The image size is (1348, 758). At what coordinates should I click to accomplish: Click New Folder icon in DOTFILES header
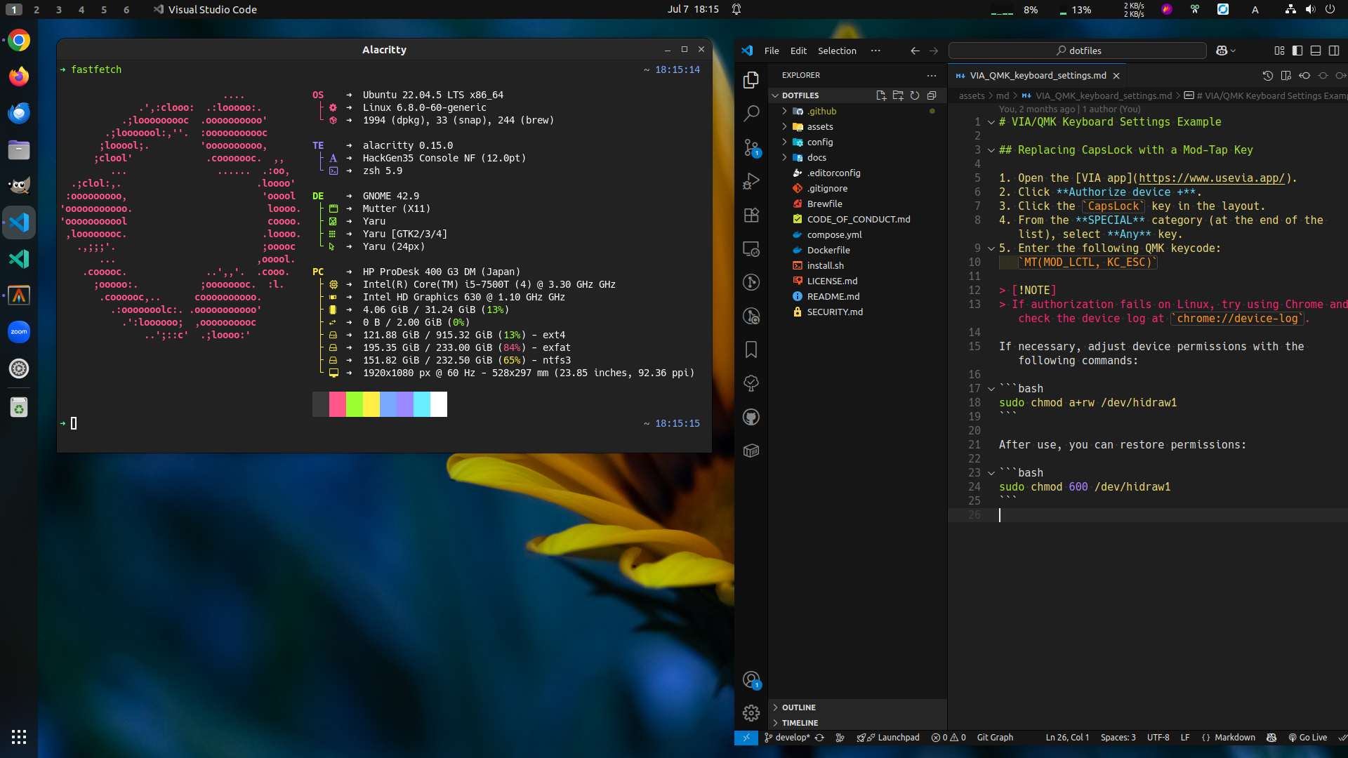click(x=898, y=95)
